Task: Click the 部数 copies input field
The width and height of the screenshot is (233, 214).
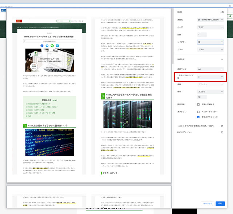Action: (x=202, y=34)
